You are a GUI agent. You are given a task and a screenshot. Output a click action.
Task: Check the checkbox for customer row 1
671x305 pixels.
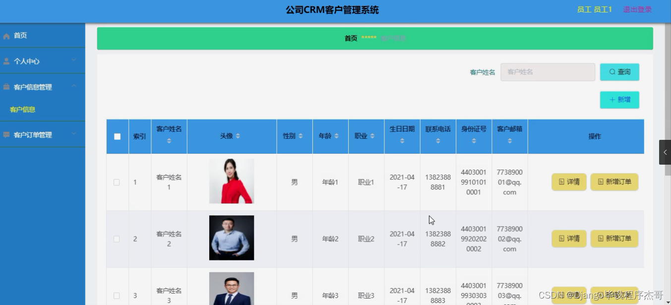tap(117, 182)
